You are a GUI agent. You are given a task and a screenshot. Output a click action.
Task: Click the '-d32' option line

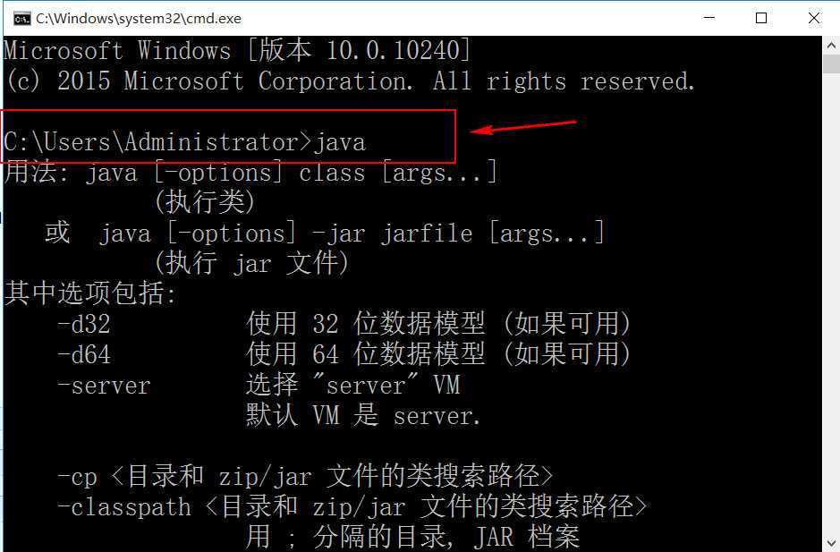click(x=344, y=323)
